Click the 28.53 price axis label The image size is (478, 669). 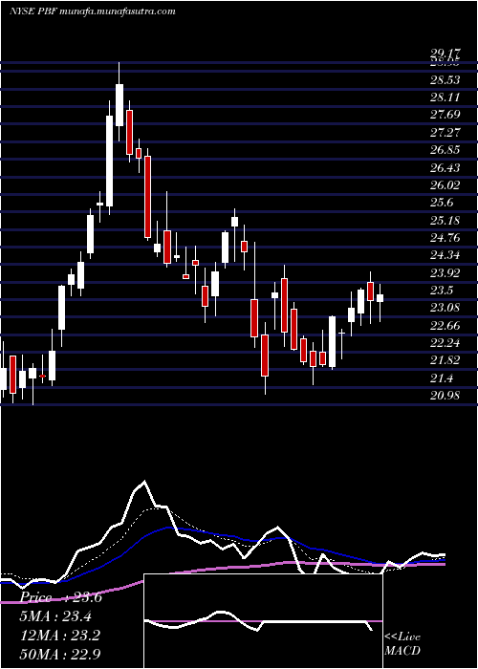coord(445,79)
